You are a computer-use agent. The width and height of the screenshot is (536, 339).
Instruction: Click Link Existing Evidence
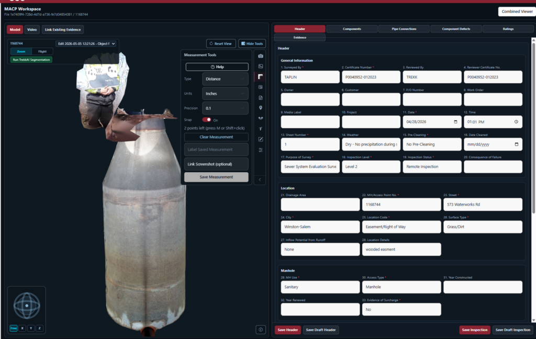click(63, 29)
